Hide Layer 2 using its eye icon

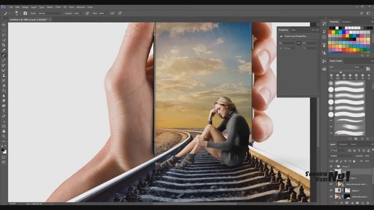point(331,190)
